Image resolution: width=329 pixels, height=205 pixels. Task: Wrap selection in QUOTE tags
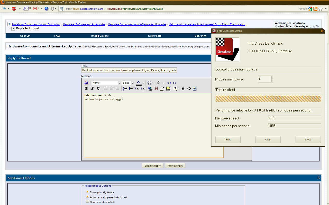tap(175, 89)
